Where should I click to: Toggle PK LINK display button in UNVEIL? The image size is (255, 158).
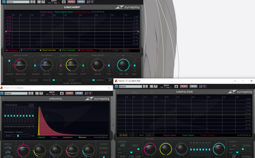click(x=8, y=148)
